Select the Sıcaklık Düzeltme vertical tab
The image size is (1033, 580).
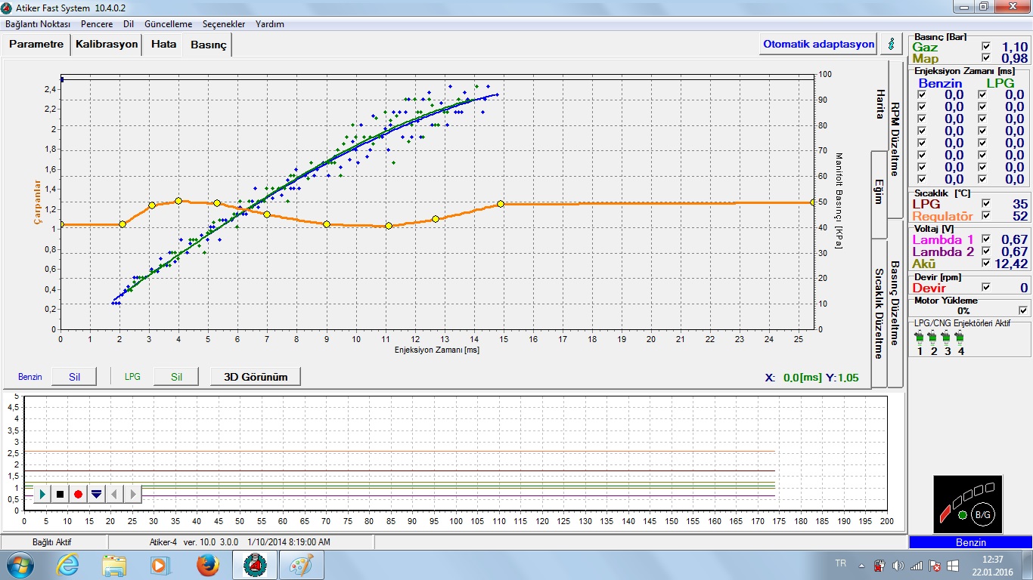pos(879,313)
